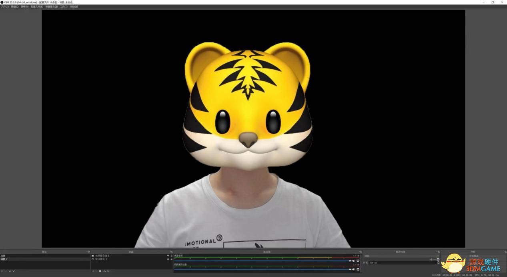Open selected source properties gear
This screenshot has width=507, height=277.
pyautogui.click(x=100, y=271)
